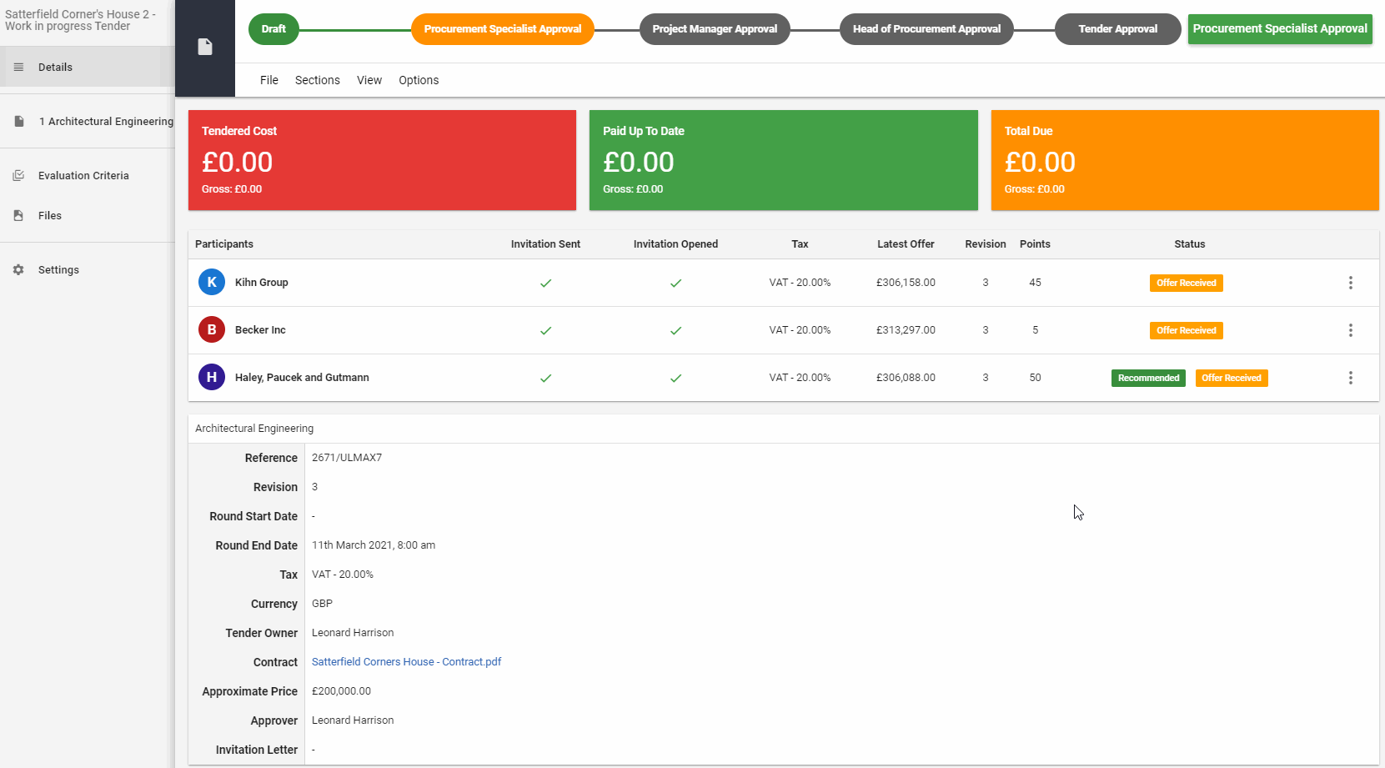Click the document icon in the dark header
The image size is (1385, 768).
tap(205, 48)
